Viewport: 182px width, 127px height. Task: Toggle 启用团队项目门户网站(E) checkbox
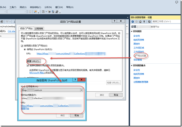22,46
